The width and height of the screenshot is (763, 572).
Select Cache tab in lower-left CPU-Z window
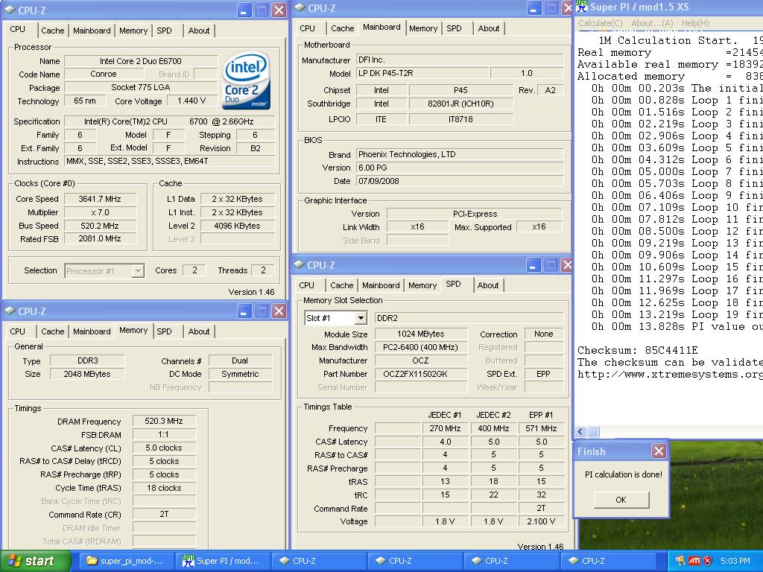pyautogui.click(x=53, y=331)
